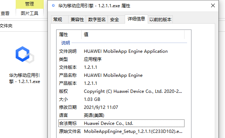Select the 原始文件名 row
Viewport: 225px width, 138px height.
121,131
